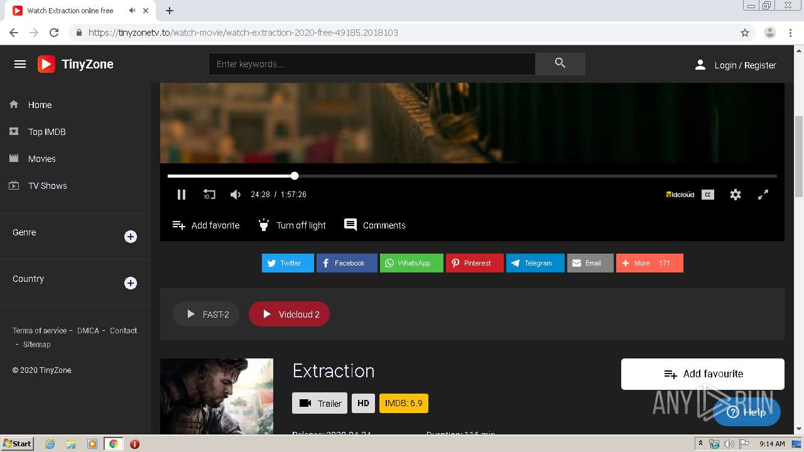Share via Email
This screenshot has width=804, height=452.
[x=590, y=263]
